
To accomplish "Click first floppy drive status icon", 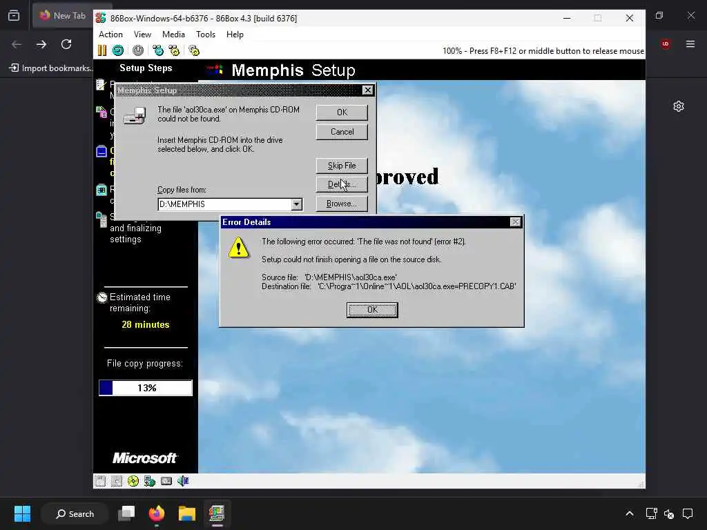I will click(100, 481).
